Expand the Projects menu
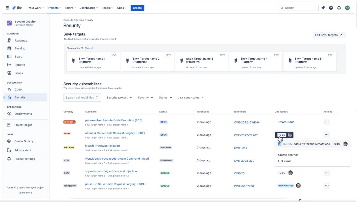Screen dimensions: 357x202 pos(54,8)
